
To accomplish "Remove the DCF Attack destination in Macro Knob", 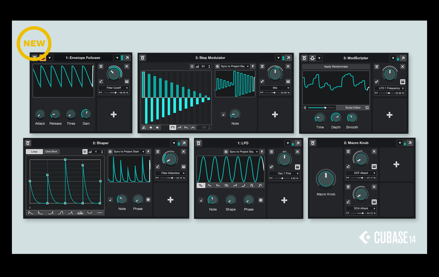I will pos(374,152).
